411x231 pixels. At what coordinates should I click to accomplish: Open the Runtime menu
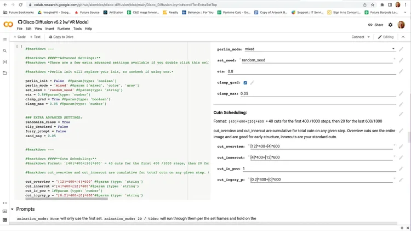click(x=64, y=29)
